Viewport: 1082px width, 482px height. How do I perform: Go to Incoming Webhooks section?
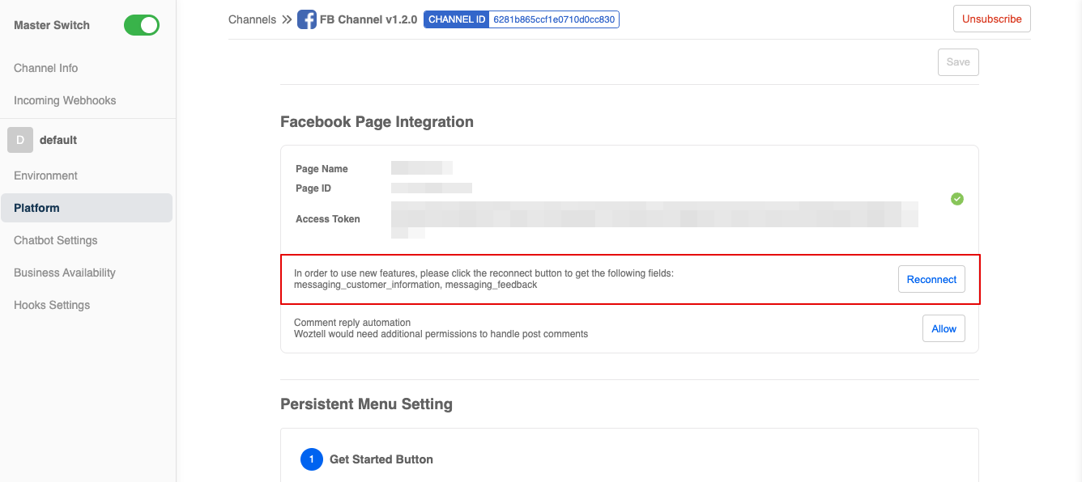pos(65,100)
